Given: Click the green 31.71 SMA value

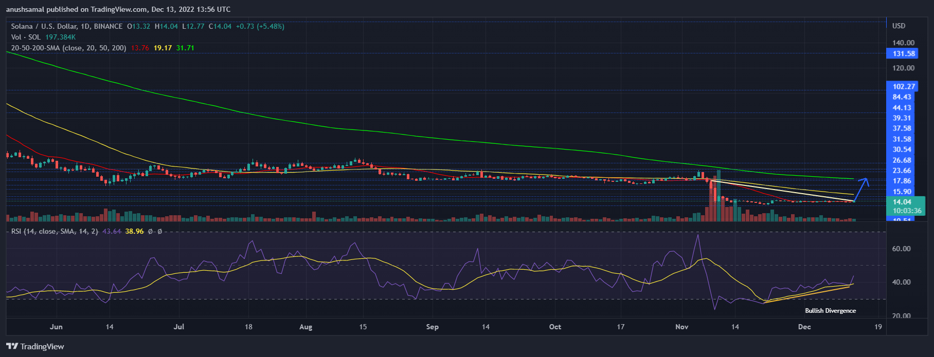Looking at the screenshot, I should pyautogui.click(x=185, y=48).
